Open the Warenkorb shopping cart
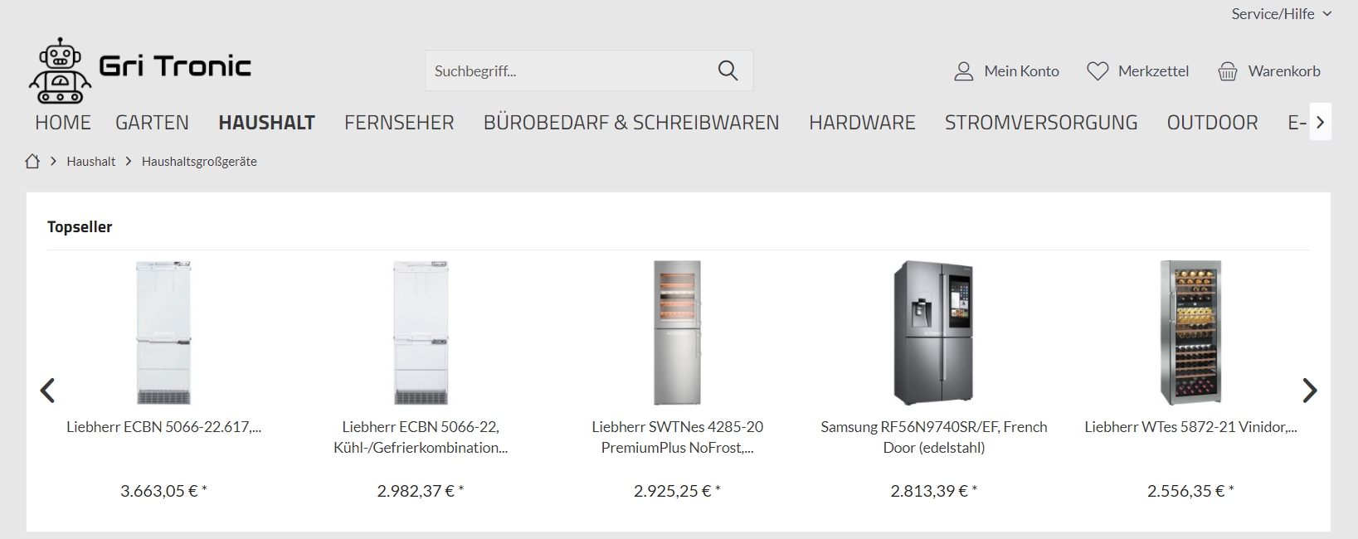Image resolution: width=1358 pixels, height=539 pixels. click(1268, 71)
